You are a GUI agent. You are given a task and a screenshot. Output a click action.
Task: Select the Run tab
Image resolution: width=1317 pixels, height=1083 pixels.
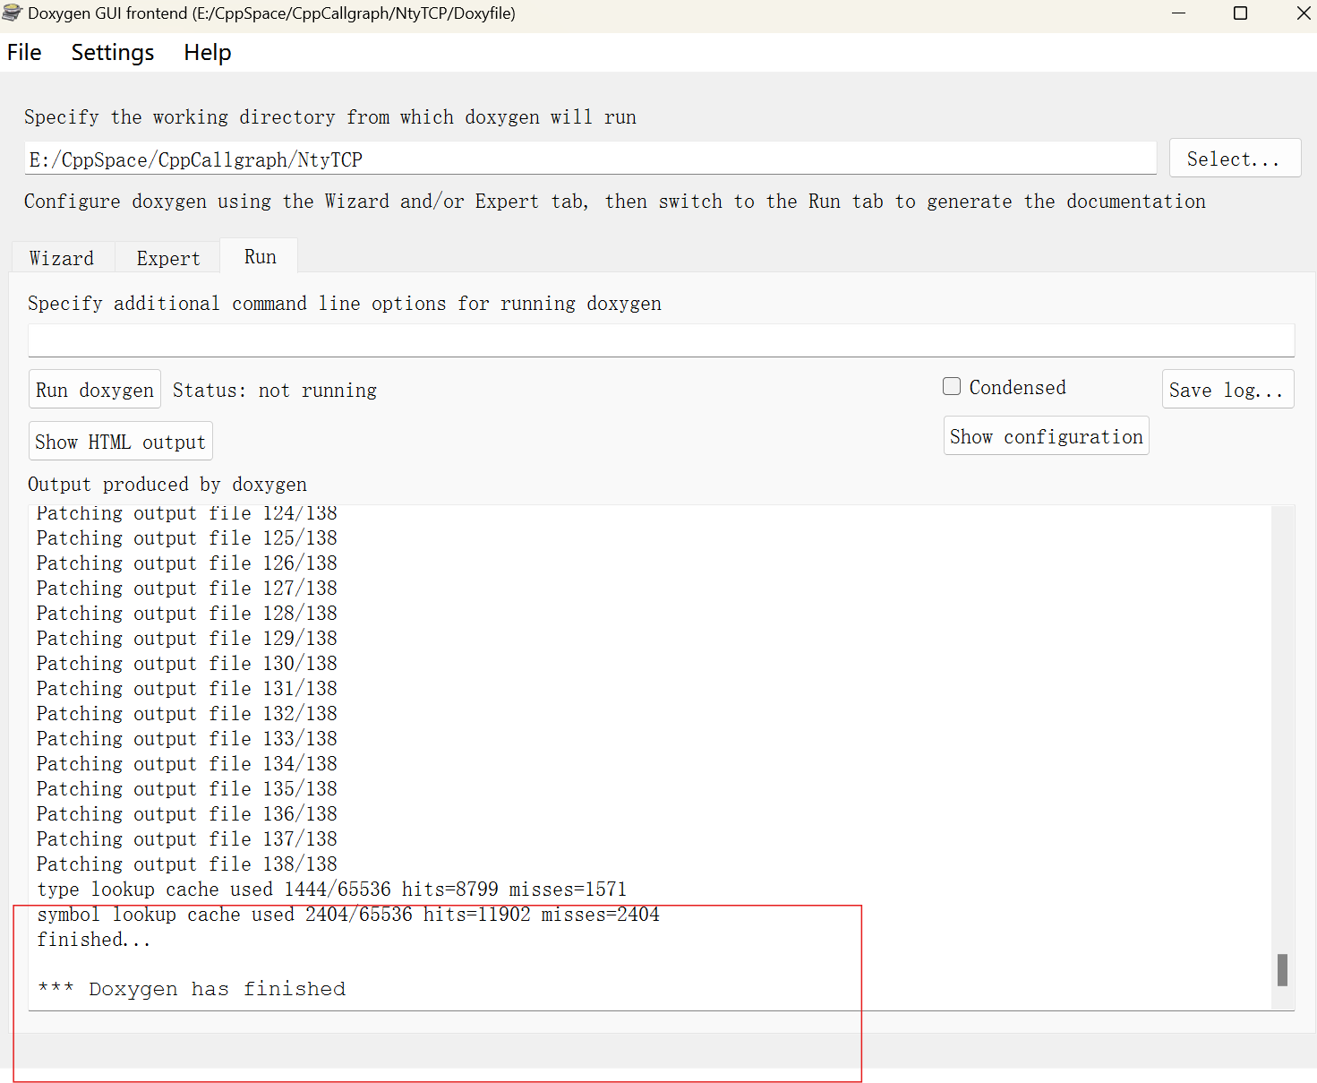[260, 256]
